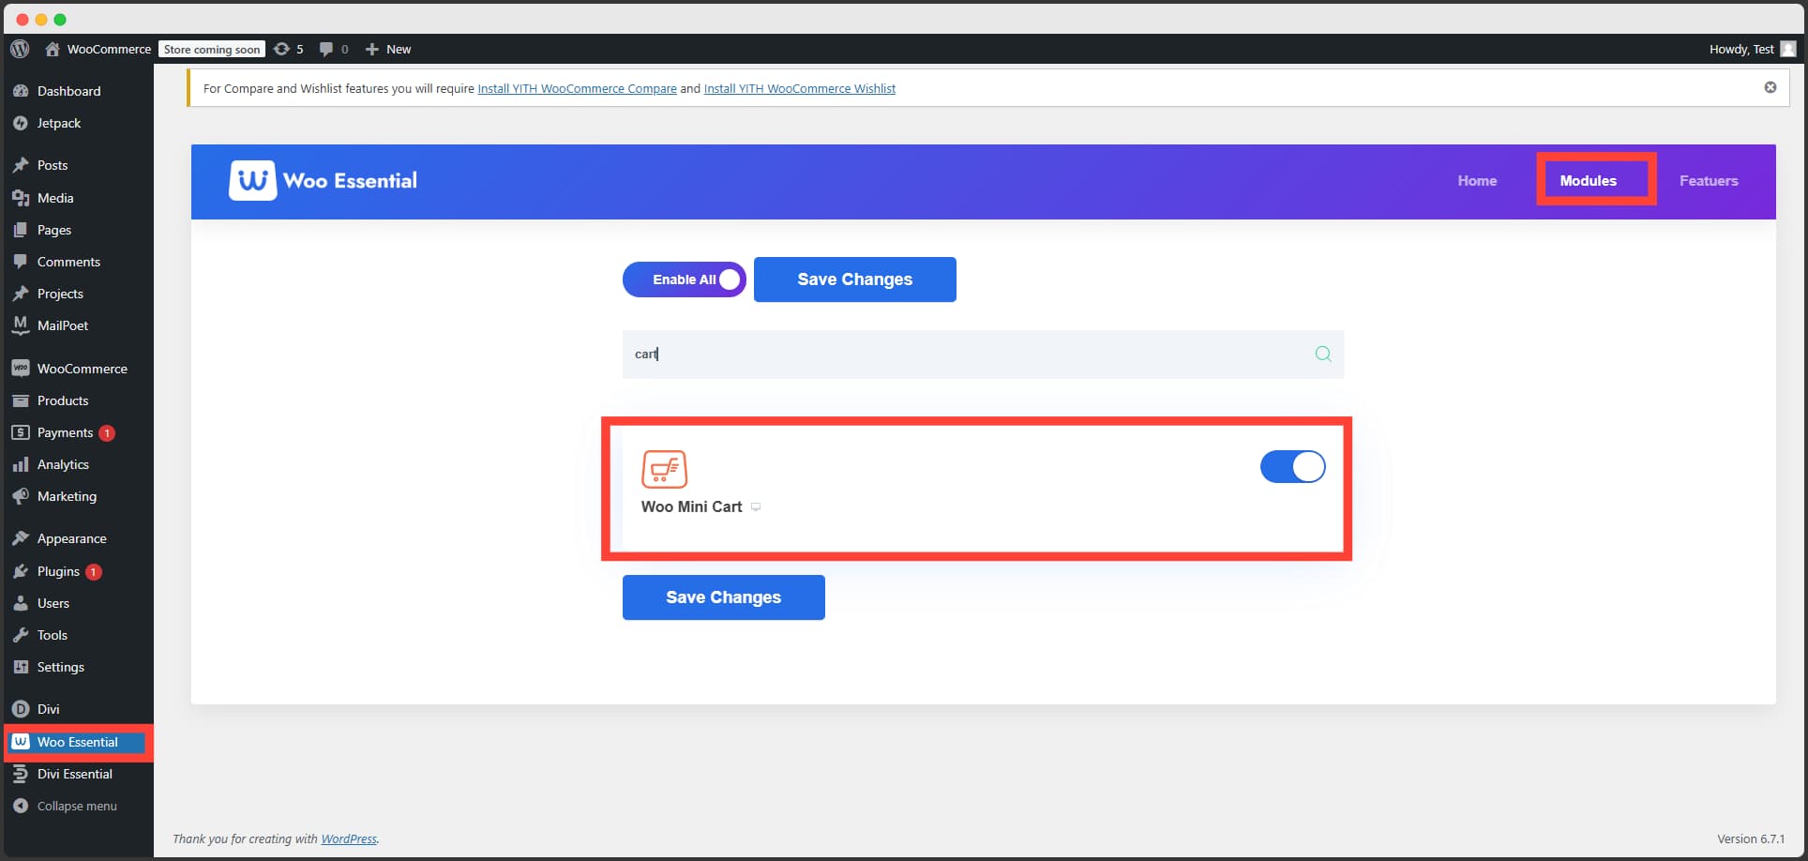Click the WooCommerce woo icon in sidebar
Image resolution: width=1808 pixels, height=861 pixels.
21,369
